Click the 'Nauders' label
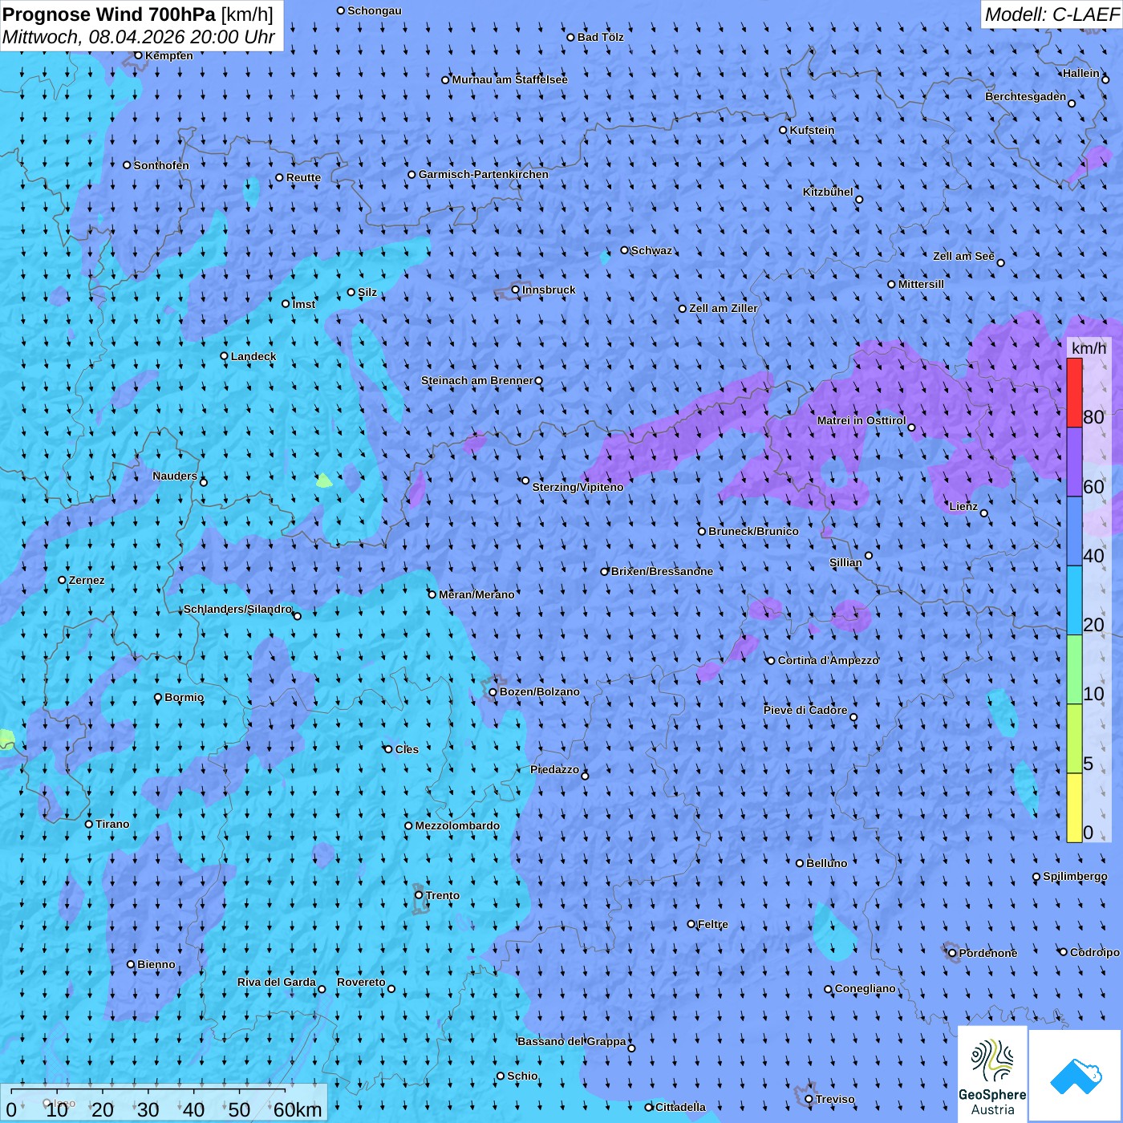The image size is (1123, 1123). (175, 476)
